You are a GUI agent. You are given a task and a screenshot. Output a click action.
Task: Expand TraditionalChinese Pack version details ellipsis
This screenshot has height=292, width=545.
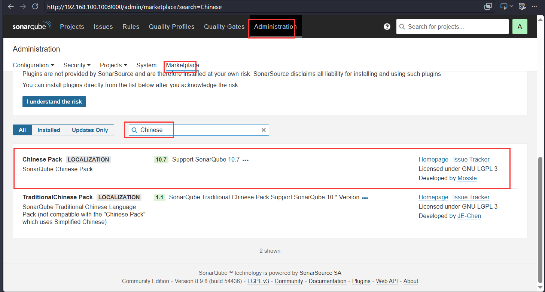pyautogui.click(x=365, y=198)
